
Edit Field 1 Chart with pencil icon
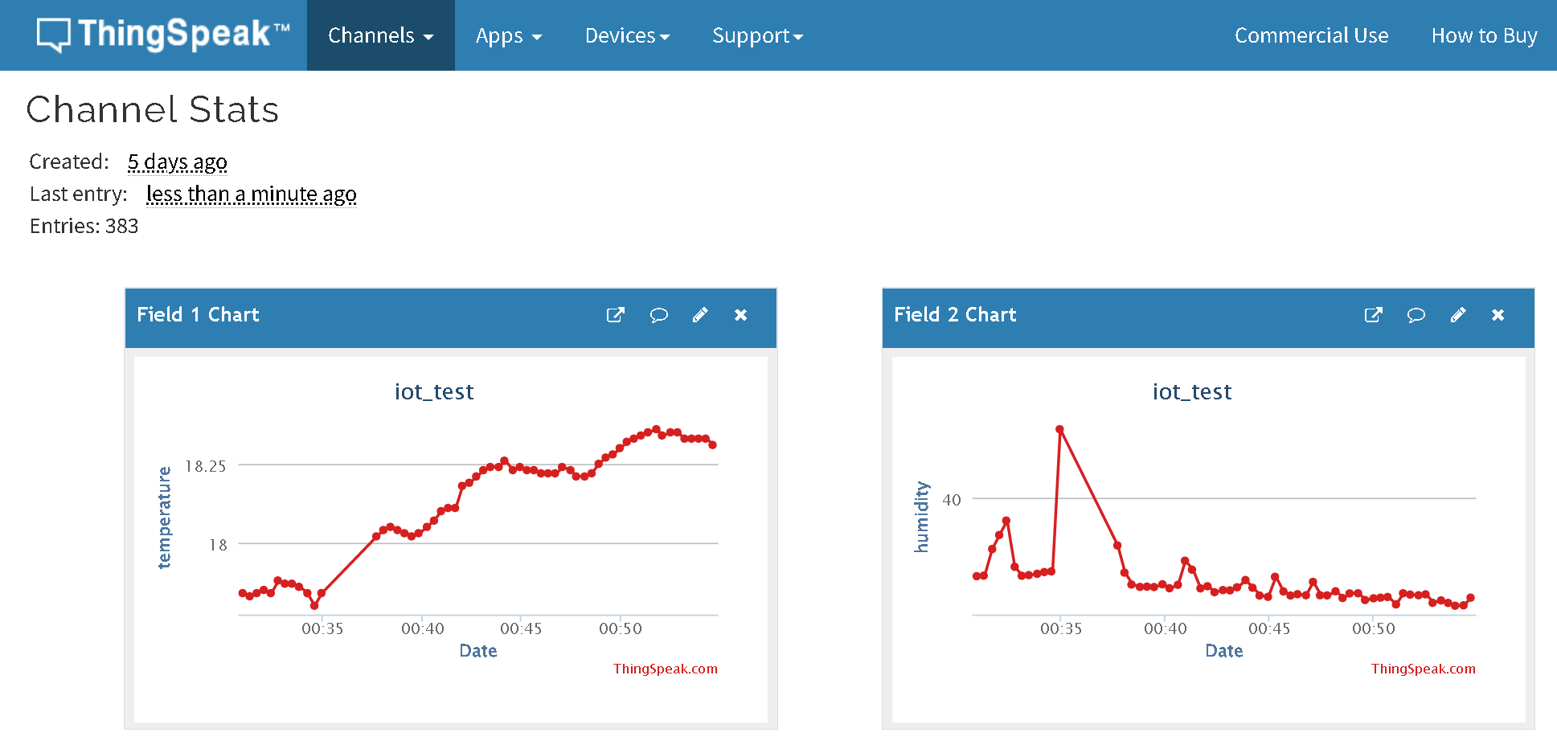click(x=700, y=315)
